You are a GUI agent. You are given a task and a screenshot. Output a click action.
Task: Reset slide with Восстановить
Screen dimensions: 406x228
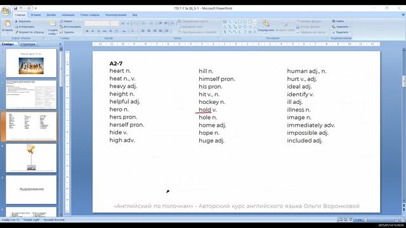pos(70,27)
